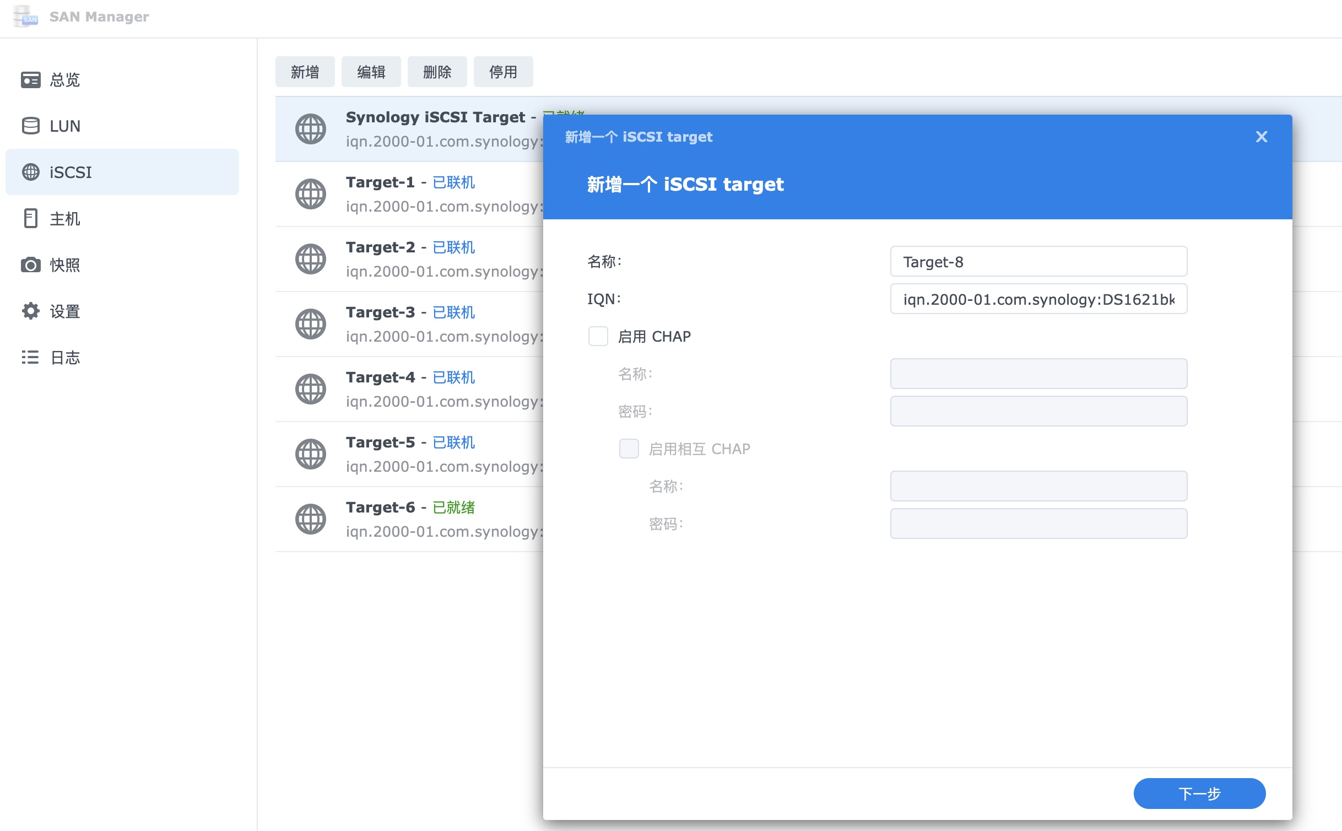This screenshot has height=831, width=1342.
Task: Click the 新增 toolbar button
Action: (305, 72)
